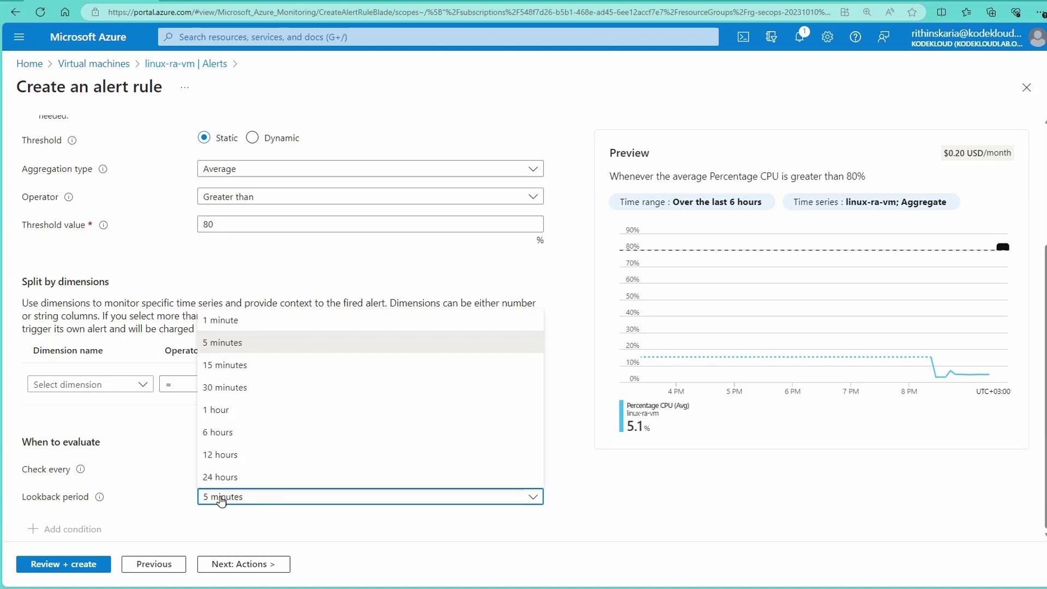Click info icon beside Lookback period
The image size is (1047, 589).
pos(99,497)
